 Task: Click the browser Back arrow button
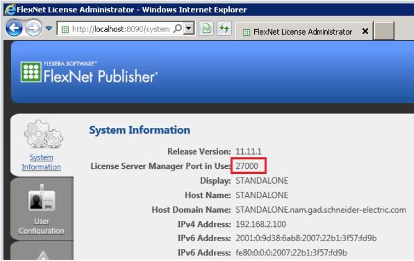point(14,28)
